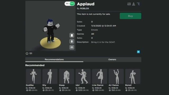
Task: Click the ROBLOX creator link under Idol
Action: click(x=82, y=88)
